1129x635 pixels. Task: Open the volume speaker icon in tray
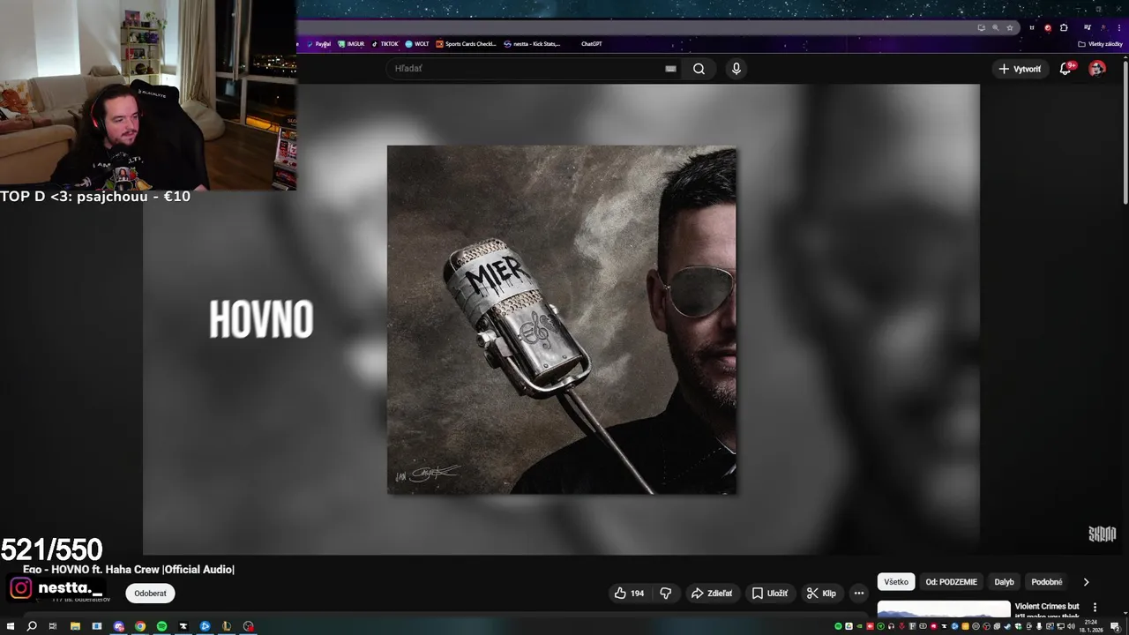coord(1071,626)
